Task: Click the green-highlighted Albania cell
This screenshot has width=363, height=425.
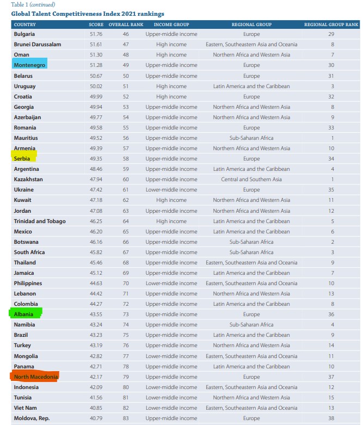Action: point(24,314)
